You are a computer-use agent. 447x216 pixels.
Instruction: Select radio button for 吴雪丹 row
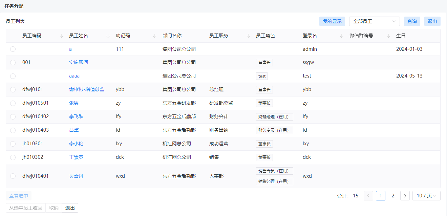pyautogui.click(x=13, y=176)
